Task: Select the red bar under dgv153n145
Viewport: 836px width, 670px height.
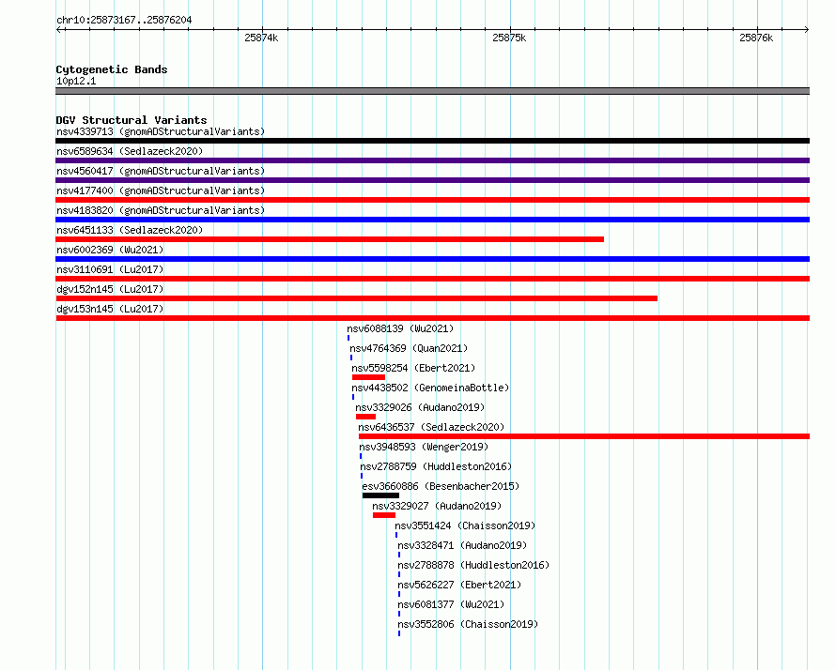Action: tap(432, 318)
